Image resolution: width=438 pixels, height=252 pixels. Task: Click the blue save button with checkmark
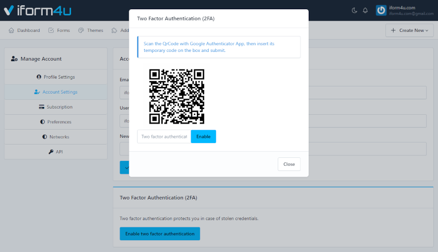click(x=125, y=168)
